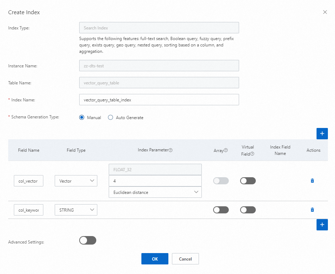Click the Virtual Field help icon
The height and width of the screenshot is (274, 335).
(252, 154)
